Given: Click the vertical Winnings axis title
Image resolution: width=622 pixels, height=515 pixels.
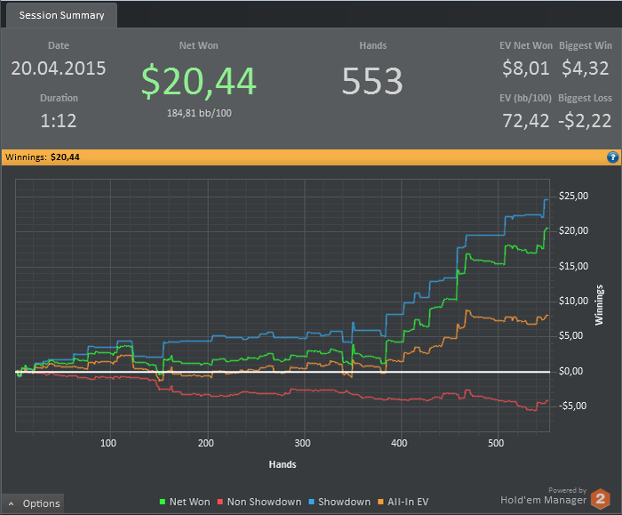Looking at the screenshot, I should click(x=599, y=305).
